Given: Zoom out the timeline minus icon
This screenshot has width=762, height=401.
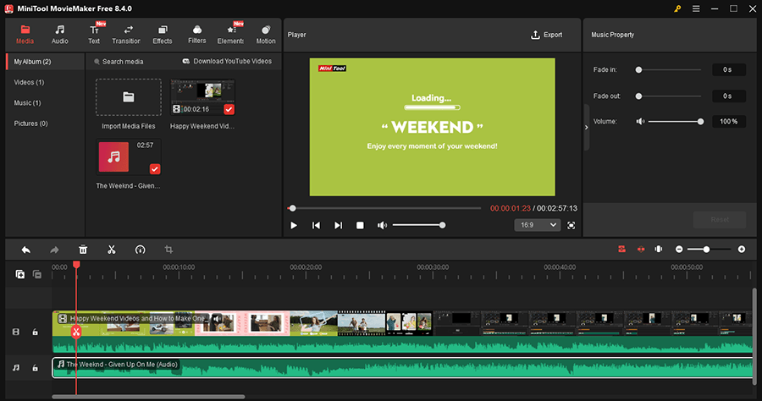Looking at the screenshot, I should coord(679,249).
